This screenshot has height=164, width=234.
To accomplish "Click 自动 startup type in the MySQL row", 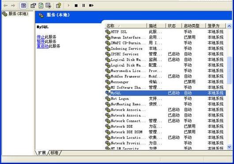I will (188, 93).
